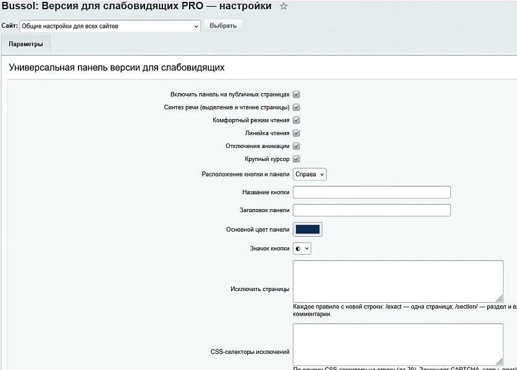Toggle Синтез речи checkbox

tap(296, 107)
